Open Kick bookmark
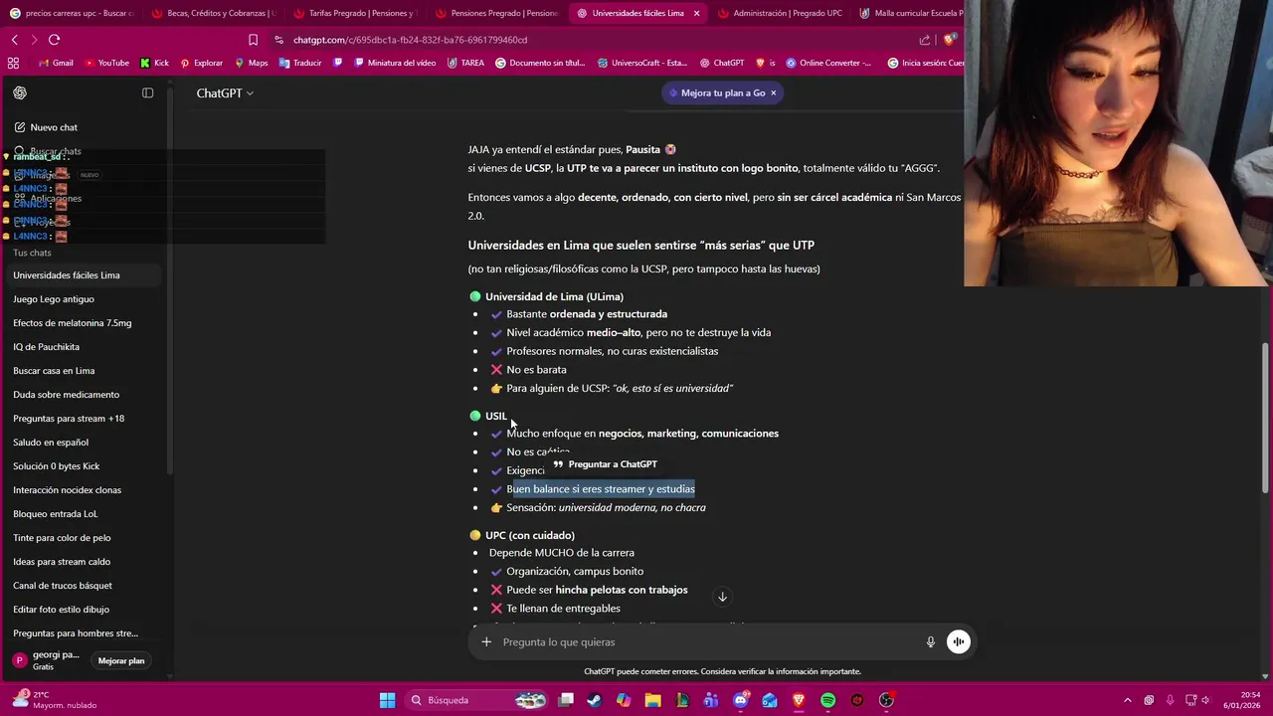Image resolution: width=1273 pixels, height=716 pixels. click(x=154, y=63)
